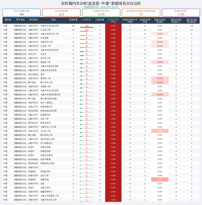Select the 哈密火车站 network cell

[x=45, y=188]
